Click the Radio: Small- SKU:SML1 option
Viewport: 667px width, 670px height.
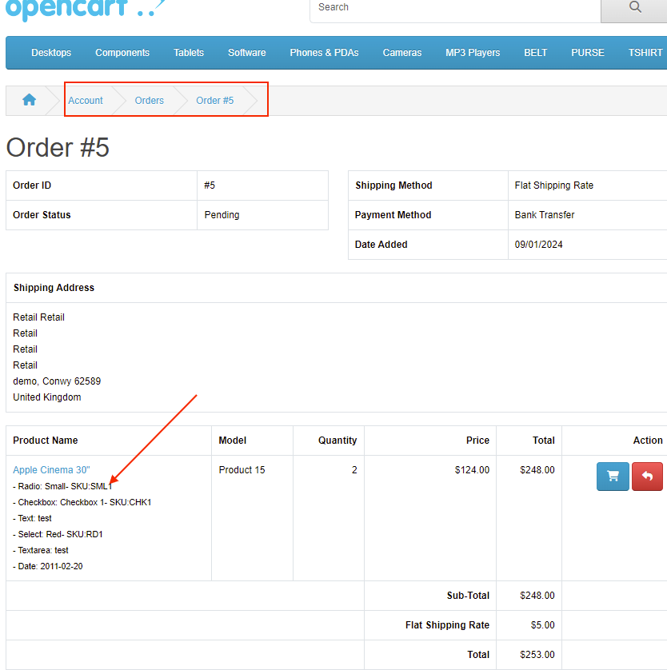pyautogui.click(x=62, y=486)
